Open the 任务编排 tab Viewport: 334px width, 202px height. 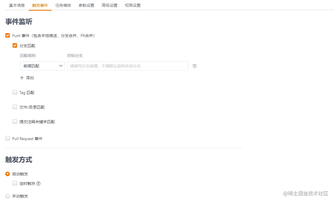pos(63,5)
